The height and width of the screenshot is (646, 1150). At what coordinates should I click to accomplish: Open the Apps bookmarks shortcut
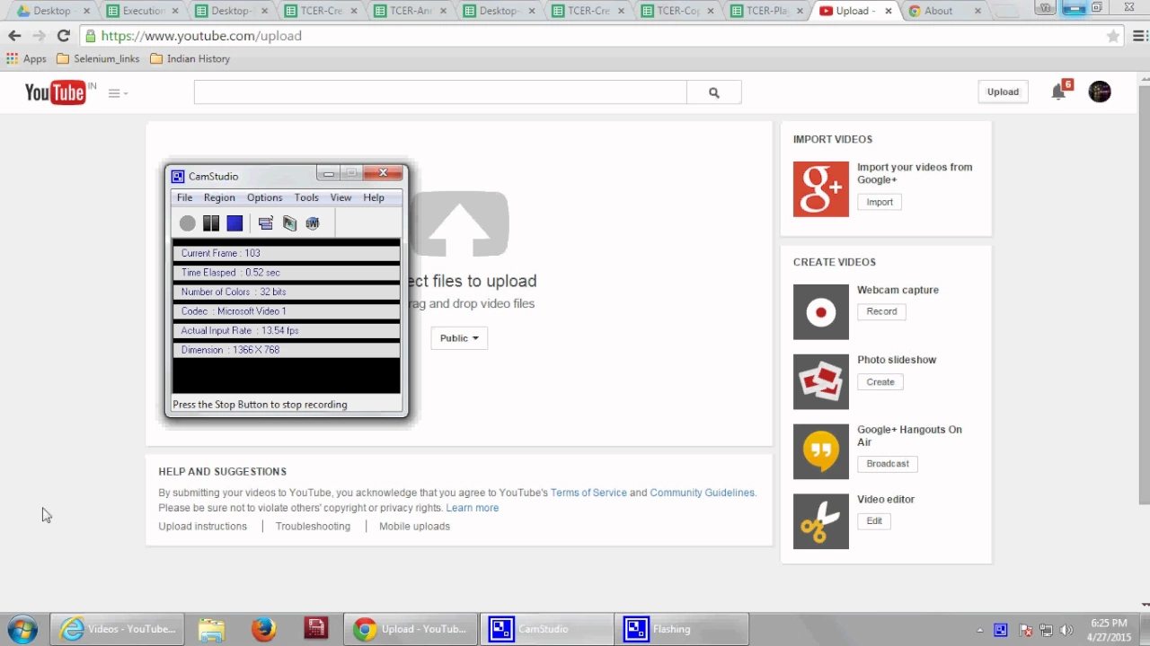click(26, 58)
